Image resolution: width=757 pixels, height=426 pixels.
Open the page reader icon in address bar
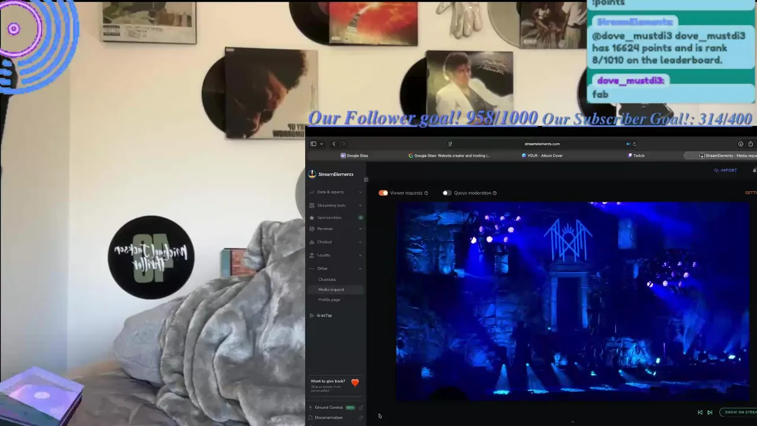[x=450, y=144]
